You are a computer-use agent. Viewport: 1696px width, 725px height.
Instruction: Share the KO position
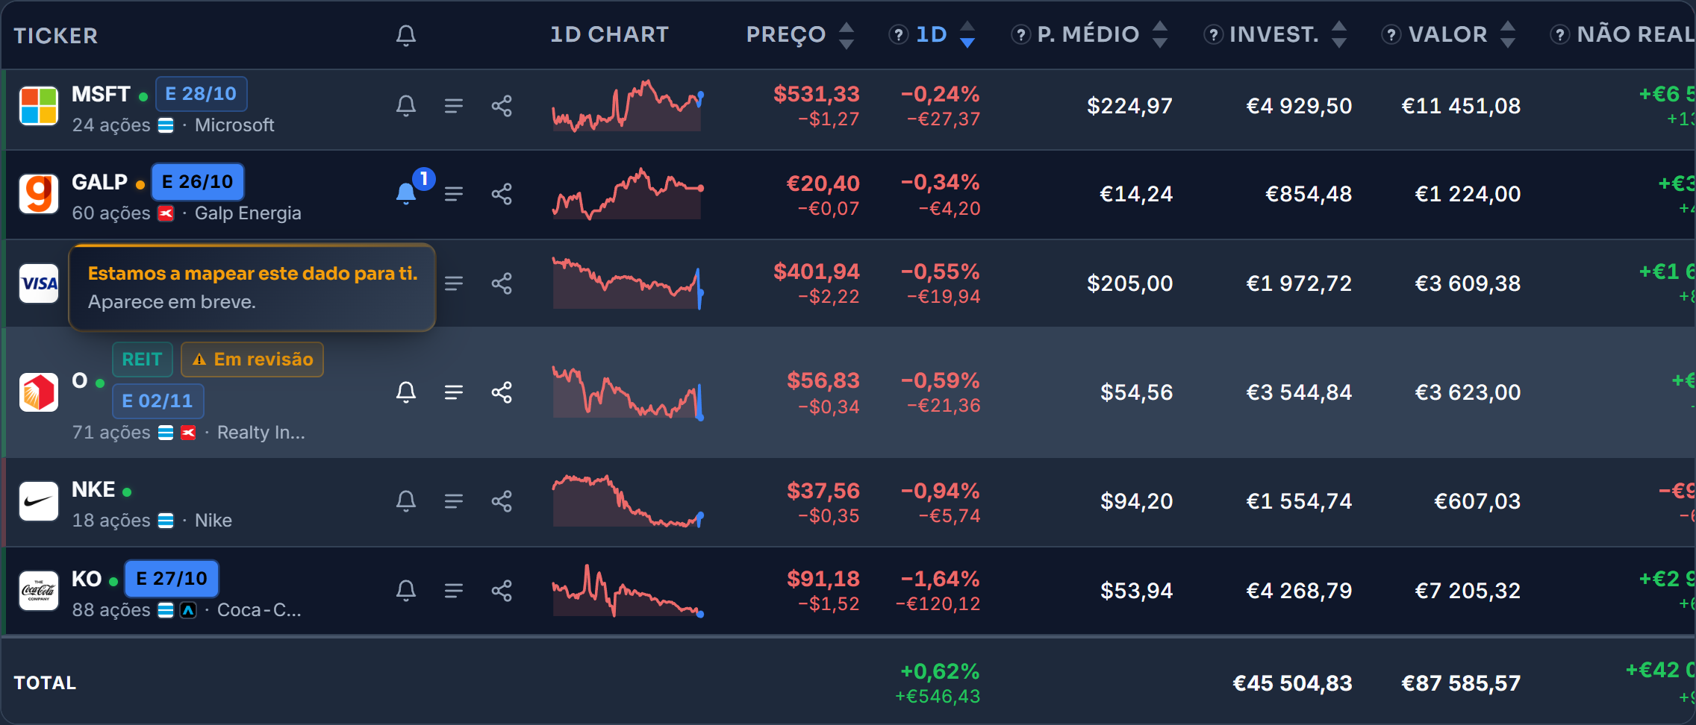point(502,591)
